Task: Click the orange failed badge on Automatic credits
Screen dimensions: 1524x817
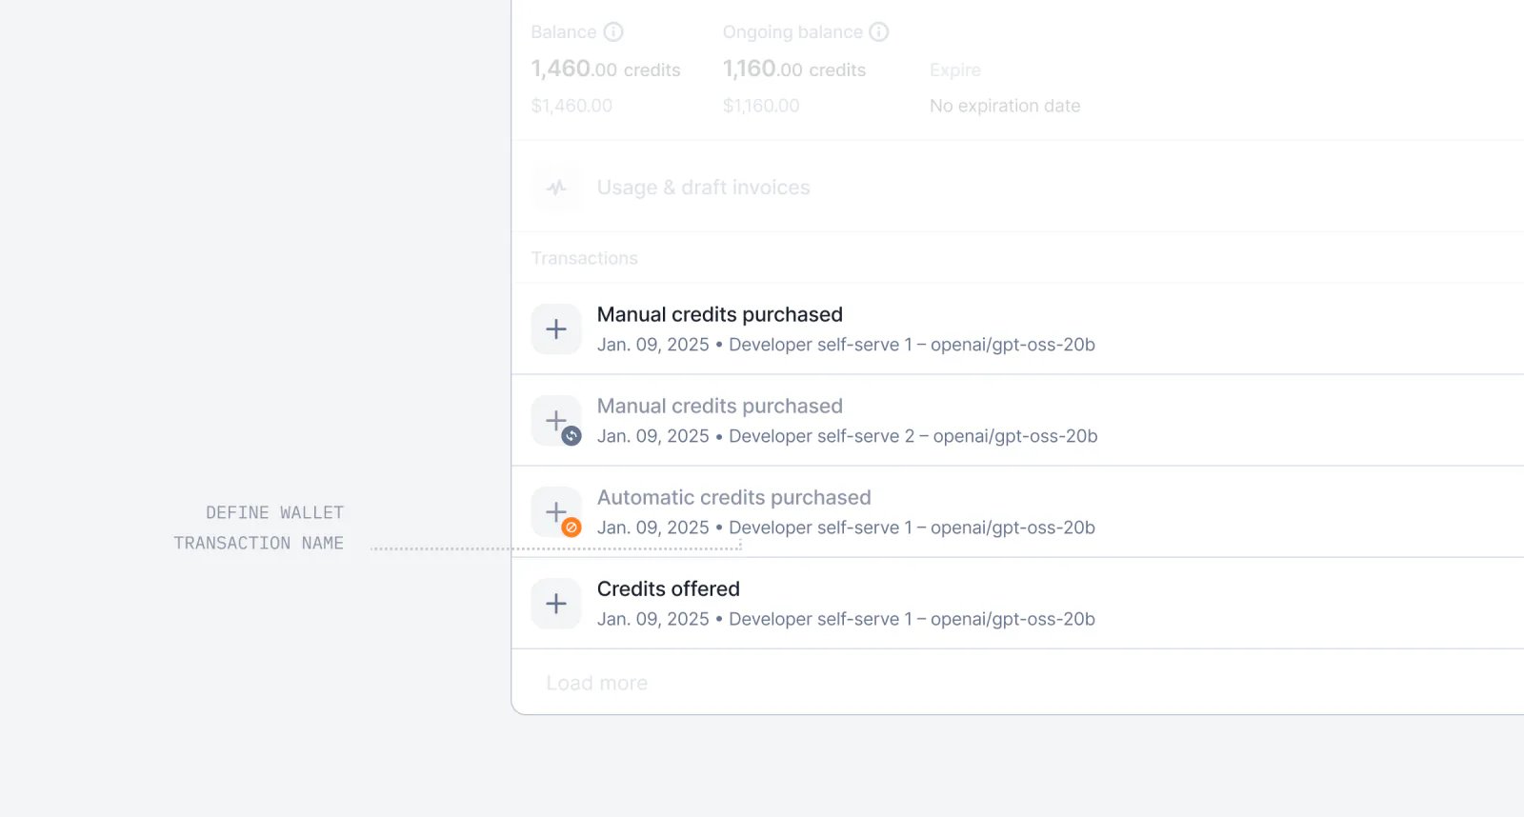Action: tap(571, 528)
